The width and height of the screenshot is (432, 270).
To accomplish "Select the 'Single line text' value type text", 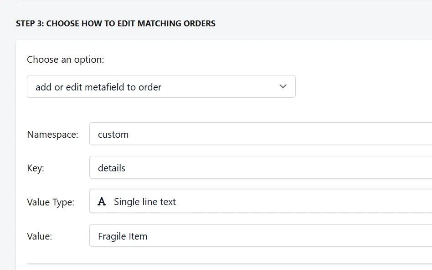I will [145, 201].
